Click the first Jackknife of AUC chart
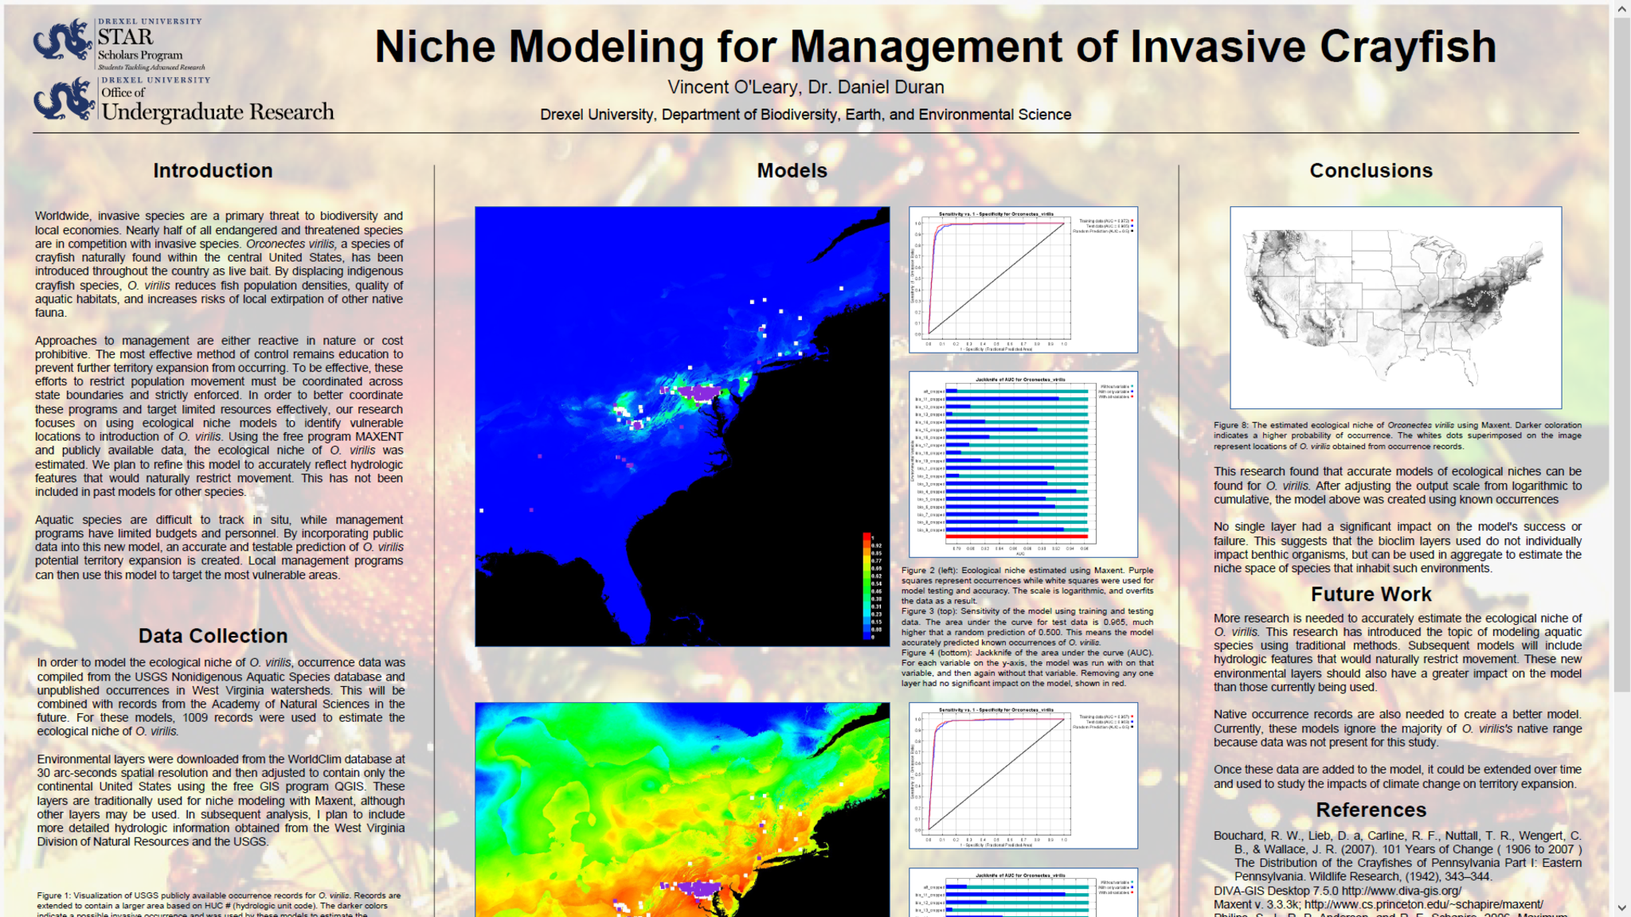The width and height of the screenshot is (1631, 917). [x=1023, y=464]
